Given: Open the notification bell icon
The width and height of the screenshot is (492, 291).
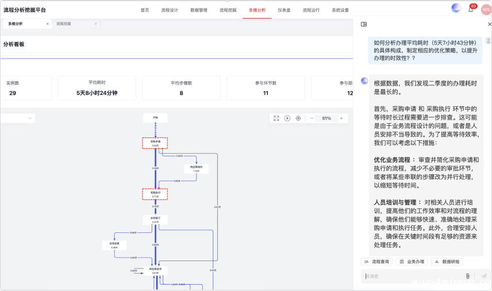Looking at the screenshot, I should coord(471,10).
